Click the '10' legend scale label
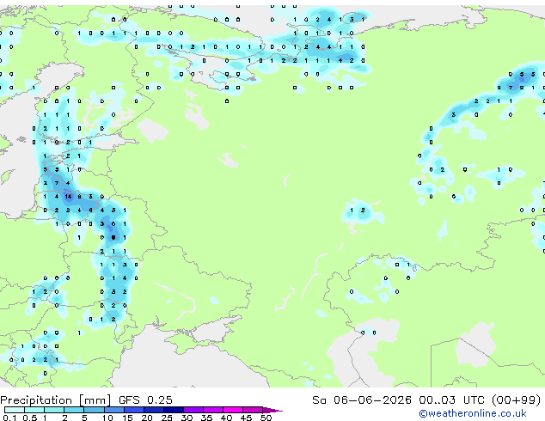The image size is (545, 421). click(x=107, y=418)
